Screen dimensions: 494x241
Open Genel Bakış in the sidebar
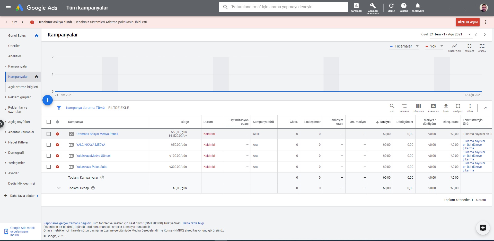17,36
